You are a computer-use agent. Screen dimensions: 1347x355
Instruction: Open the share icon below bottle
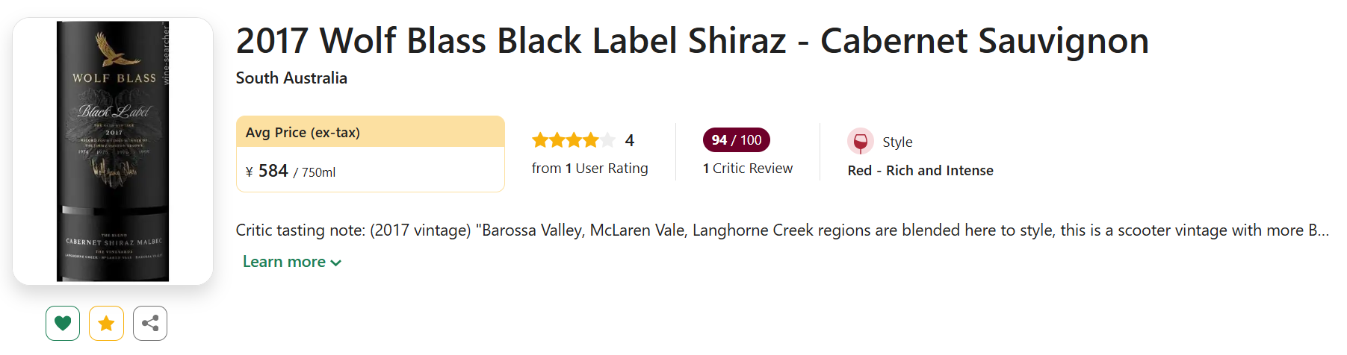click(150, 323)
